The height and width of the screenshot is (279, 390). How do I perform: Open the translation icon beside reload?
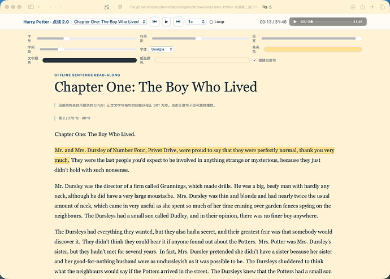pos(264,7)
